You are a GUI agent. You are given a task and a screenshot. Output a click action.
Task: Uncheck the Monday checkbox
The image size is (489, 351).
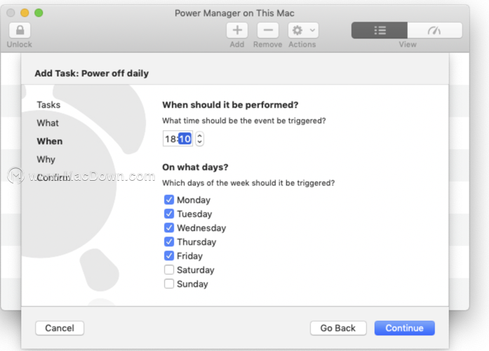[168, 200]
